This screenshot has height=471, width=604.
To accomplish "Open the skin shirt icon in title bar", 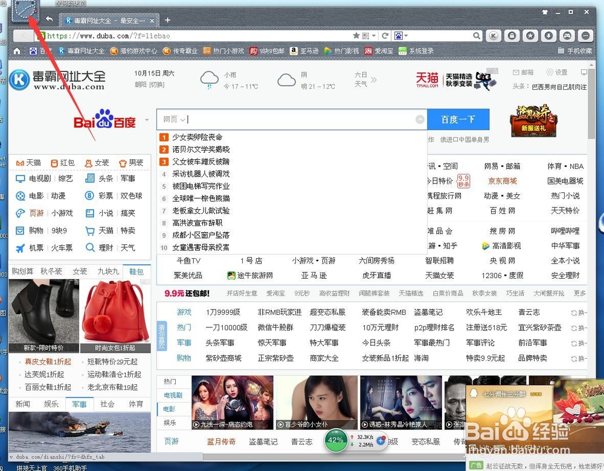I will click(545, 12).
